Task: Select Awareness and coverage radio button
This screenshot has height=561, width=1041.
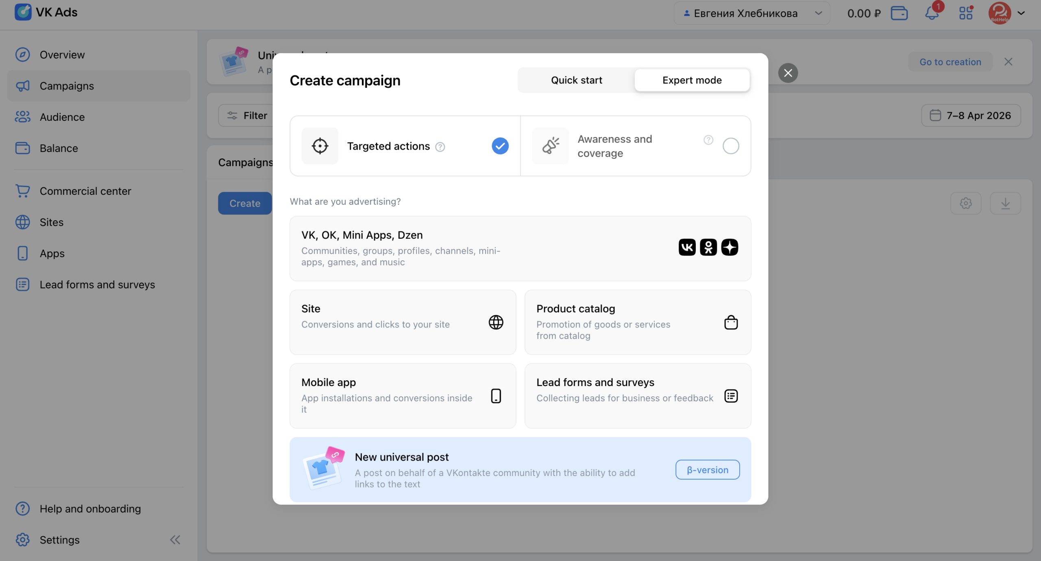Action: 731,146
